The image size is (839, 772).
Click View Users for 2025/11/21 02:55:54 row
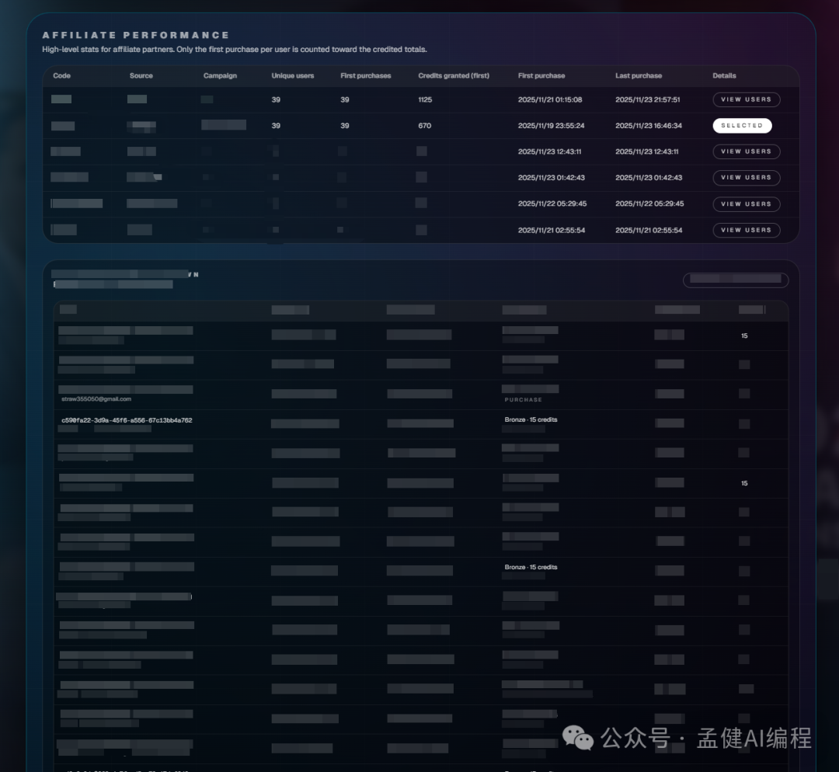pyautogui.click(x=746, y=230)
